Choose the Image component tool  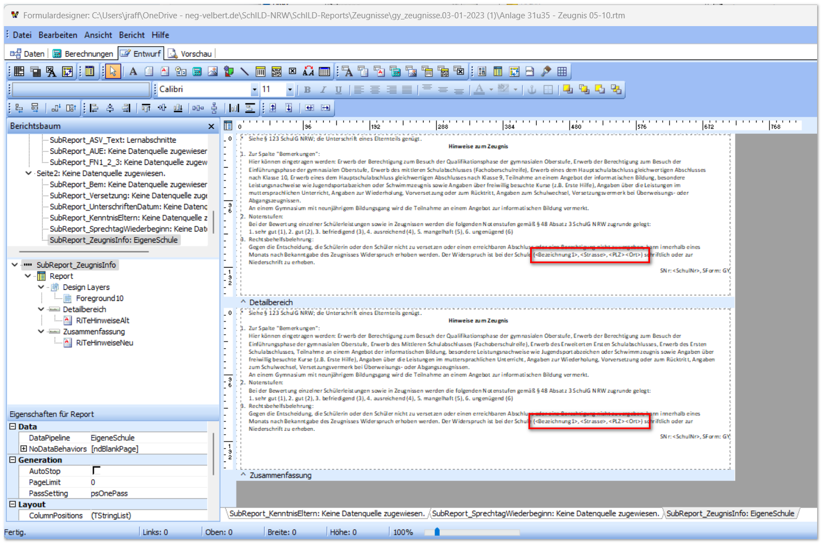coord(213,72)
